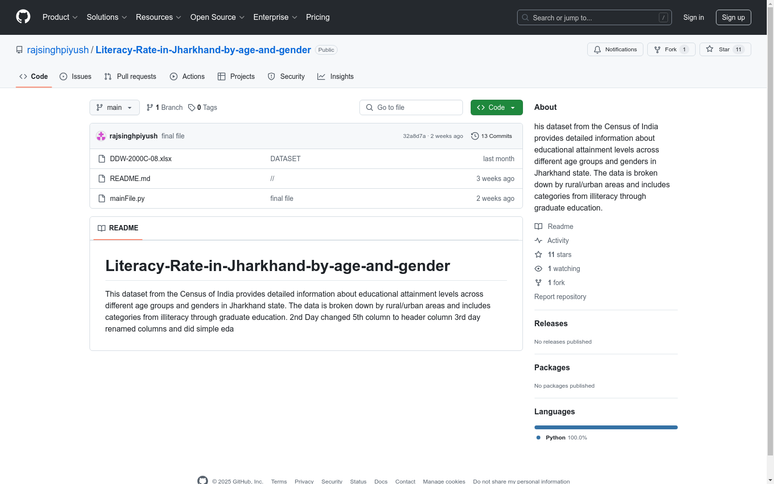Click the footer Terms link
Screen dimensions: 774x484
pos(279,482)
